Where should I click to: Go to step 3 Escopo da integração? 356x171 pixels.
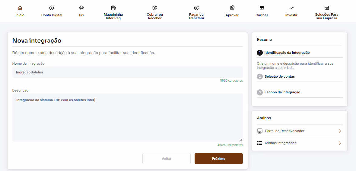[x=282, y=92]
